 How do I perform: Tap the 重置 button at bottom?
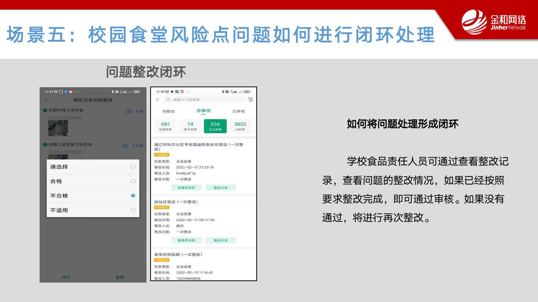[120, 277]
